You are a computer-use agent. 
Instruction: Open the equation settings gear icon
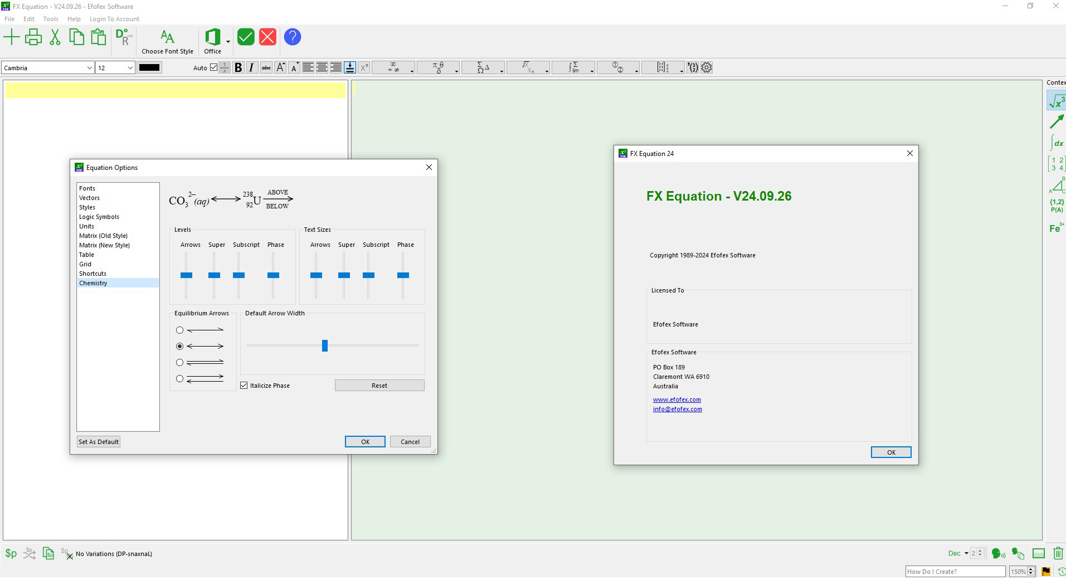pyautogui.click(x=705, y=67)
